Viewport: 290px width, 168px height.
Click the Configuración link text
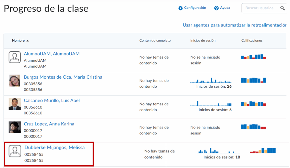(x=195, y=8)
